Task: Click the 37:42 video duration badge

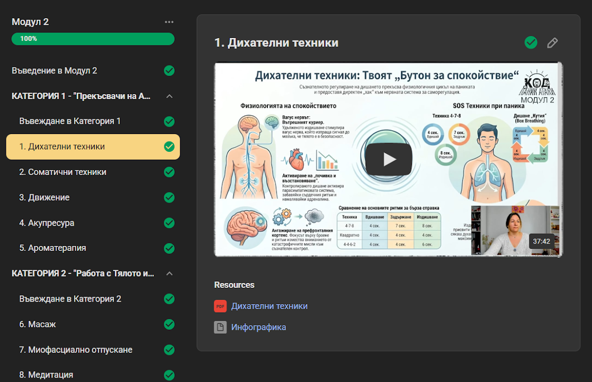Action: coord(542,242)
